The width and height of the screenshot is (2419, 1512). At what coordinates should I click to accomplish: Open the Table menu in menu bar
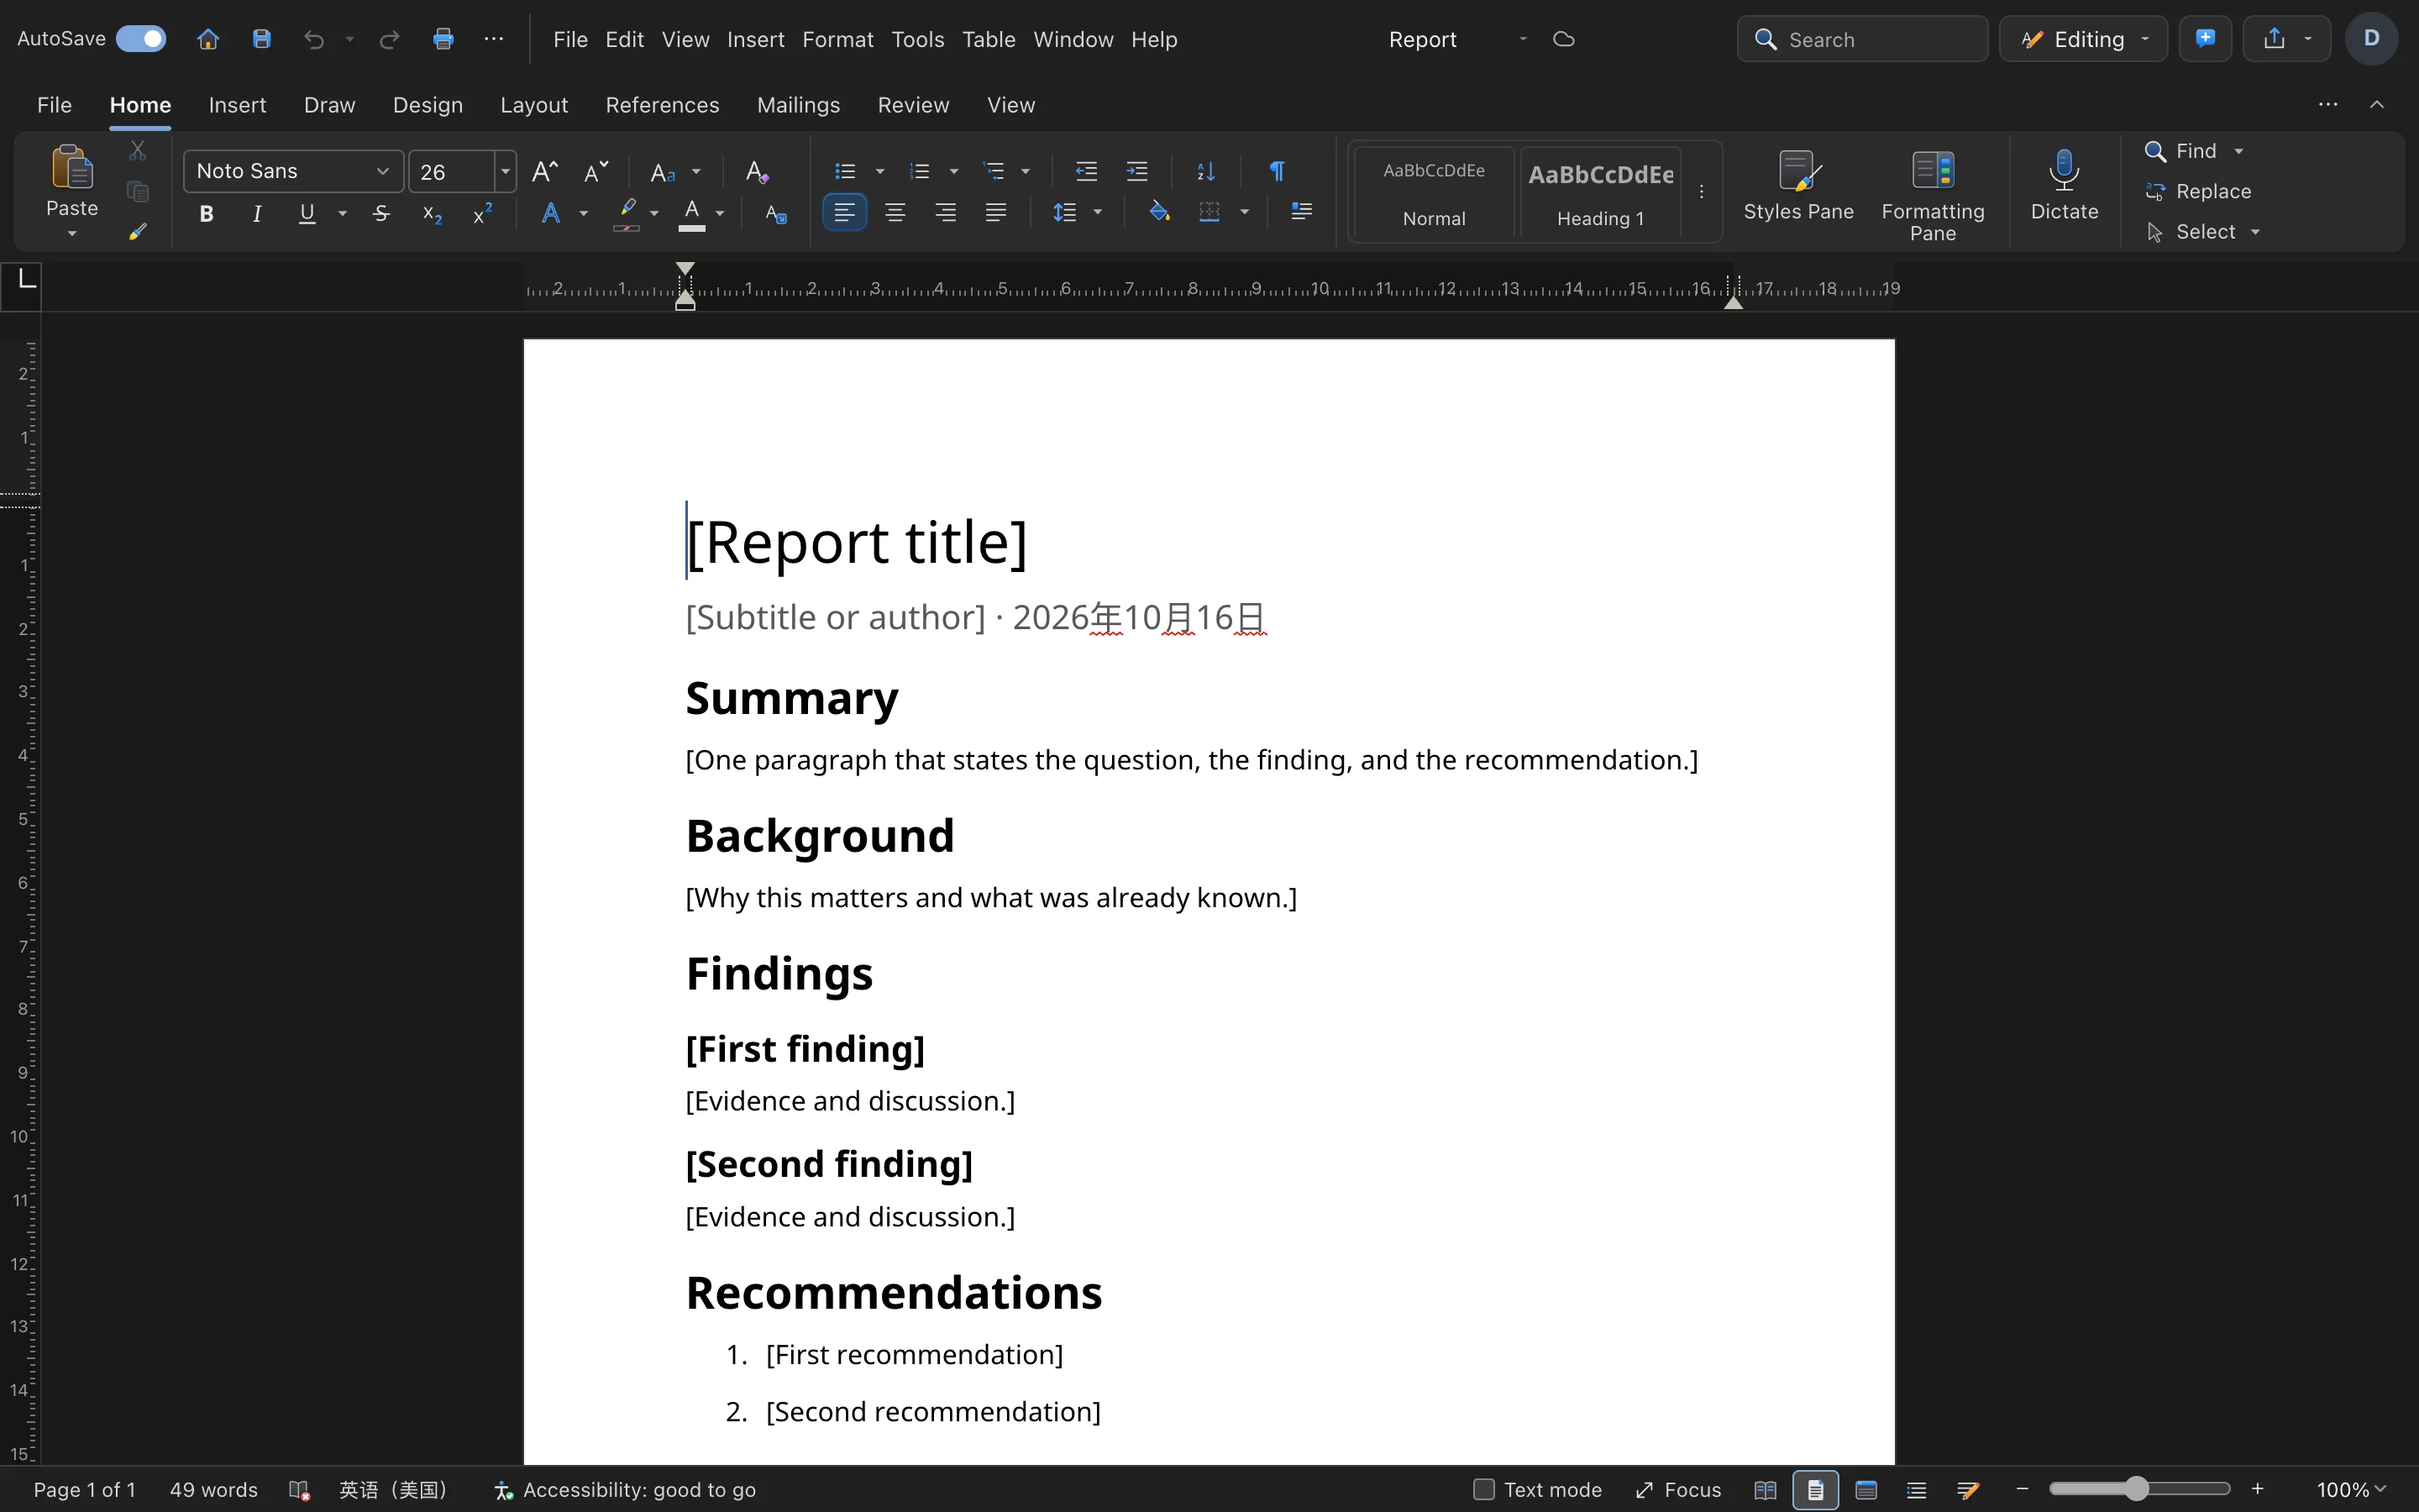tap(989, 39)
